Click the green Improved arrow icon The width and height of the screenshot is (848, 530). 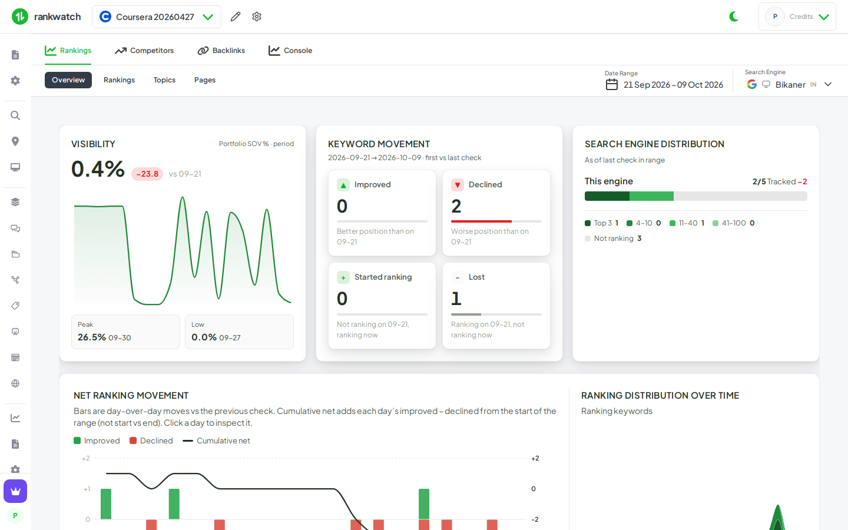coord(343,185)
